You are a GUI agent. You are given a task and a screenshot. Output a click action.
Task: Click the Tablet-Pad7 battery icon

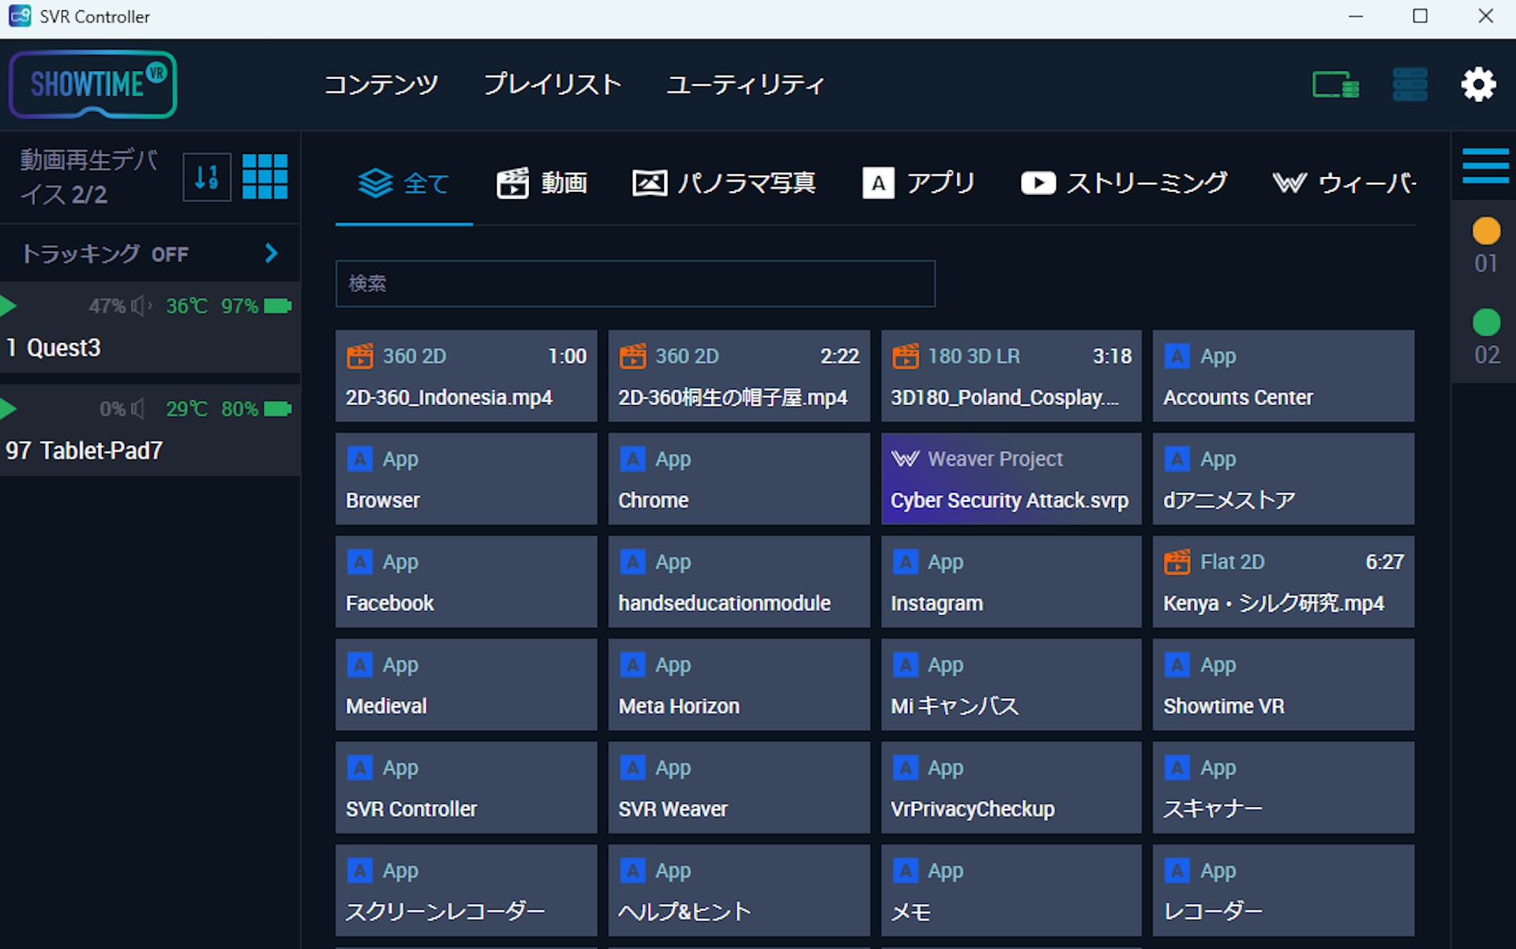(278, 409)
